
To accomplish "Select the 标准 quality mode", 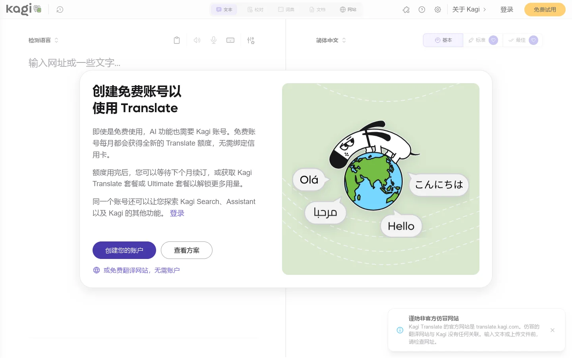I will (483, 40).
